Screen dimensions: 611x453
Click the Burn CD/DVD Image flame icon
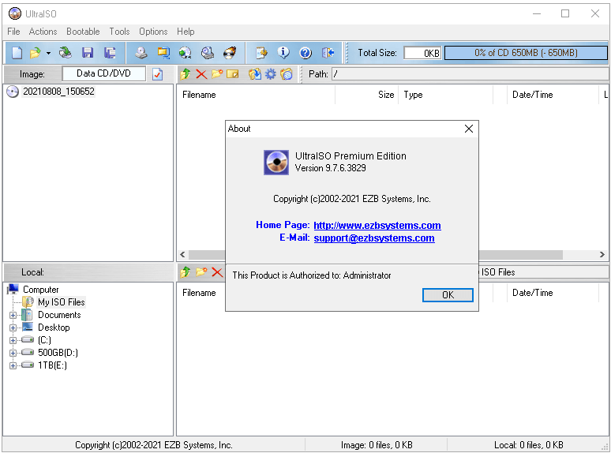click(x=230, y=53)
